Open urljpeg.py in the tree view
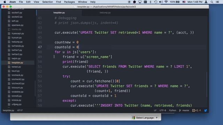This screenshot has width=223, height=125. pos(16,104)
